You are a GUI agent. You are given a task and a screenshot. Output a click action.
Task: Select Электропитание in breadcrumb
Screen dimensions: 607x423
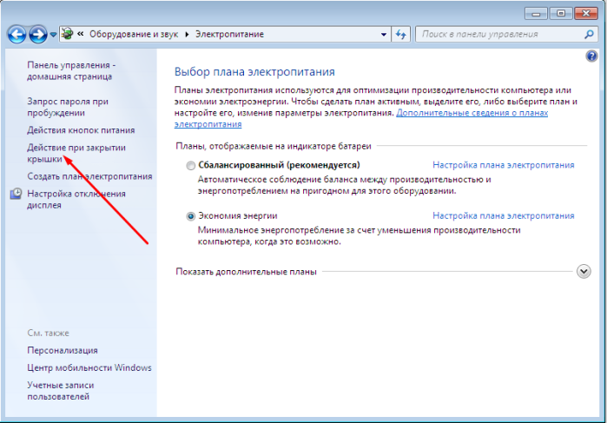tap(229, 34)
